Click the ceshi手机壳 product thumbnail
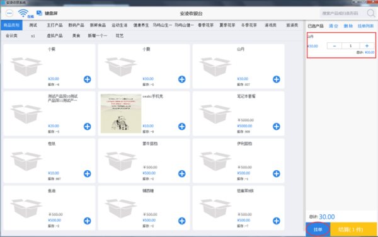The width and height of the screenshot is (378, 237). pos(121,113)
